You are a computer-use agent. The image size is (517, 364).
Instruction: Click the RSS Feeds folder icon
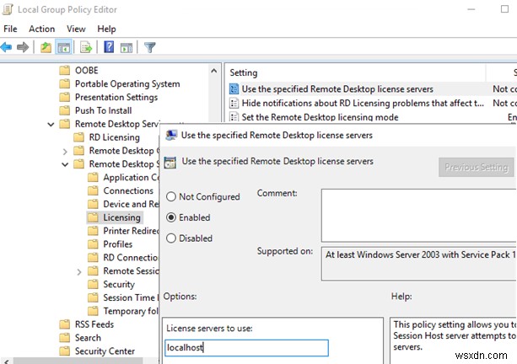65,324
